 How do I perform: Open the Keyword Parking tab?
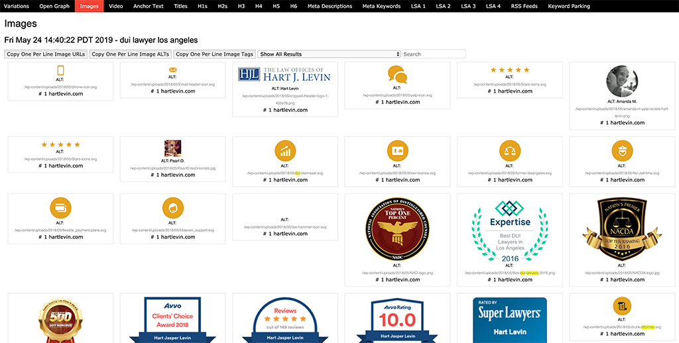click(568, 6)
